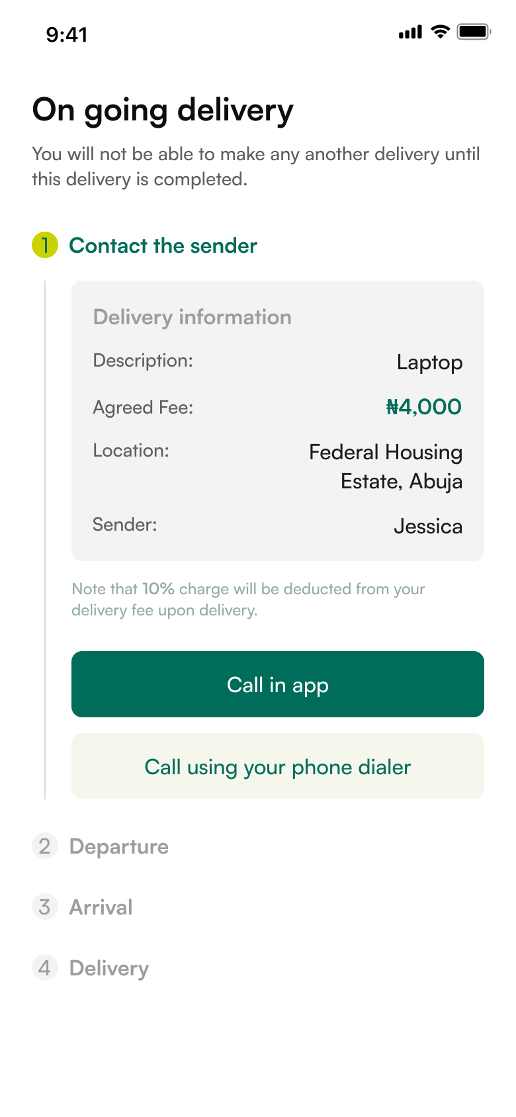Tap the Delivery information heading
The width and height of the screenshot is (516, 1117).
coord(192,317)
